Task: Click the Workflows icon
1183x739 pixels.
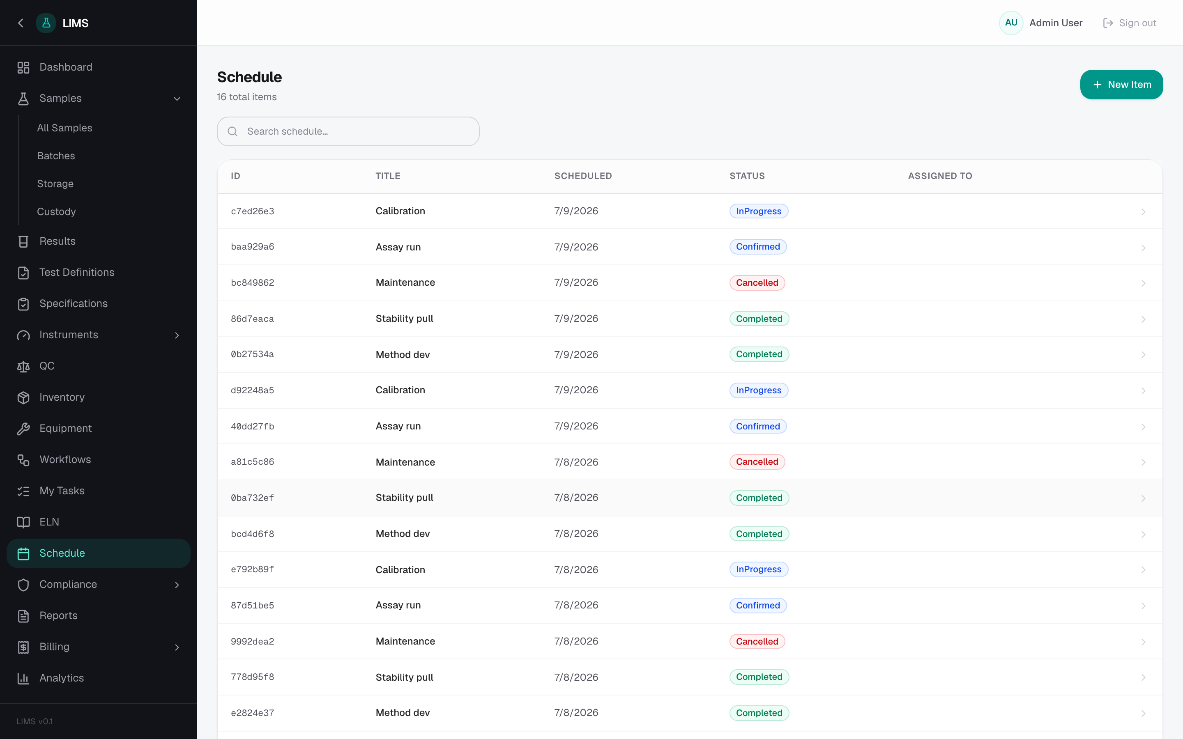Action: 23,460
